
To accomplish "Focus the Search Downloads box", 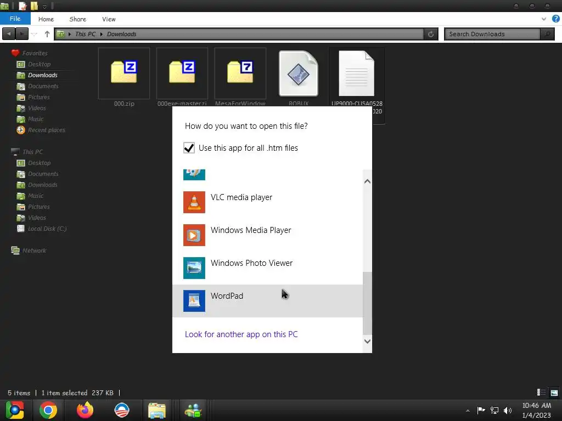I will [493, 34].
